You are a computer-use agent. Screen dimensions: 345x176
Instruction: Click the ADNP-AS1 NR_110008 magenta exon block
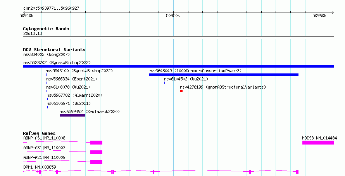coord(97,143)
